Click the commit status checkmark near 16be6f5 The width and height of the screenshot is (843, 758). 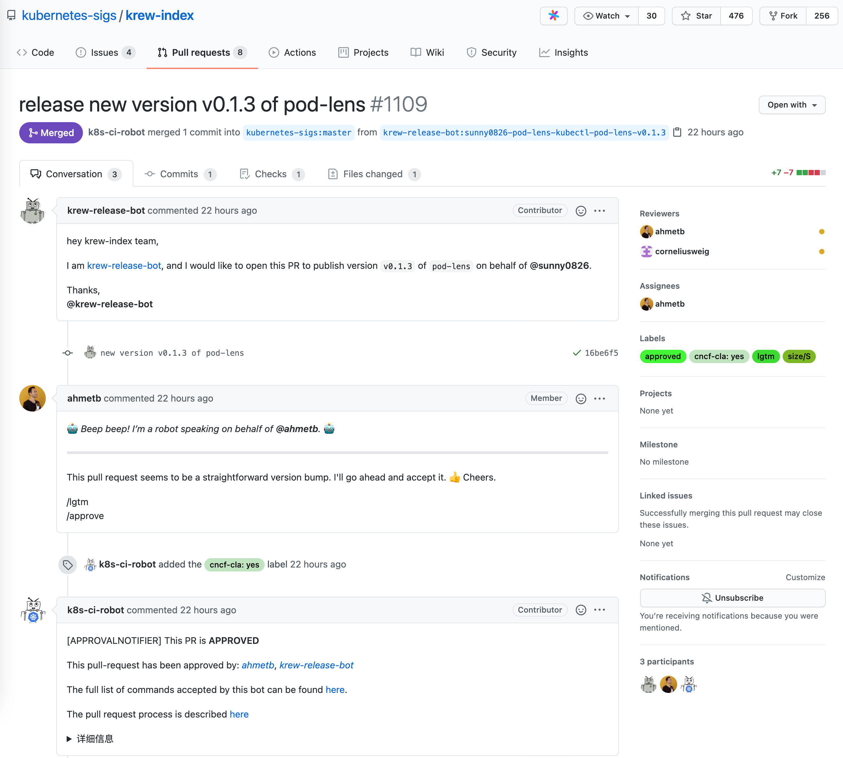577,353
